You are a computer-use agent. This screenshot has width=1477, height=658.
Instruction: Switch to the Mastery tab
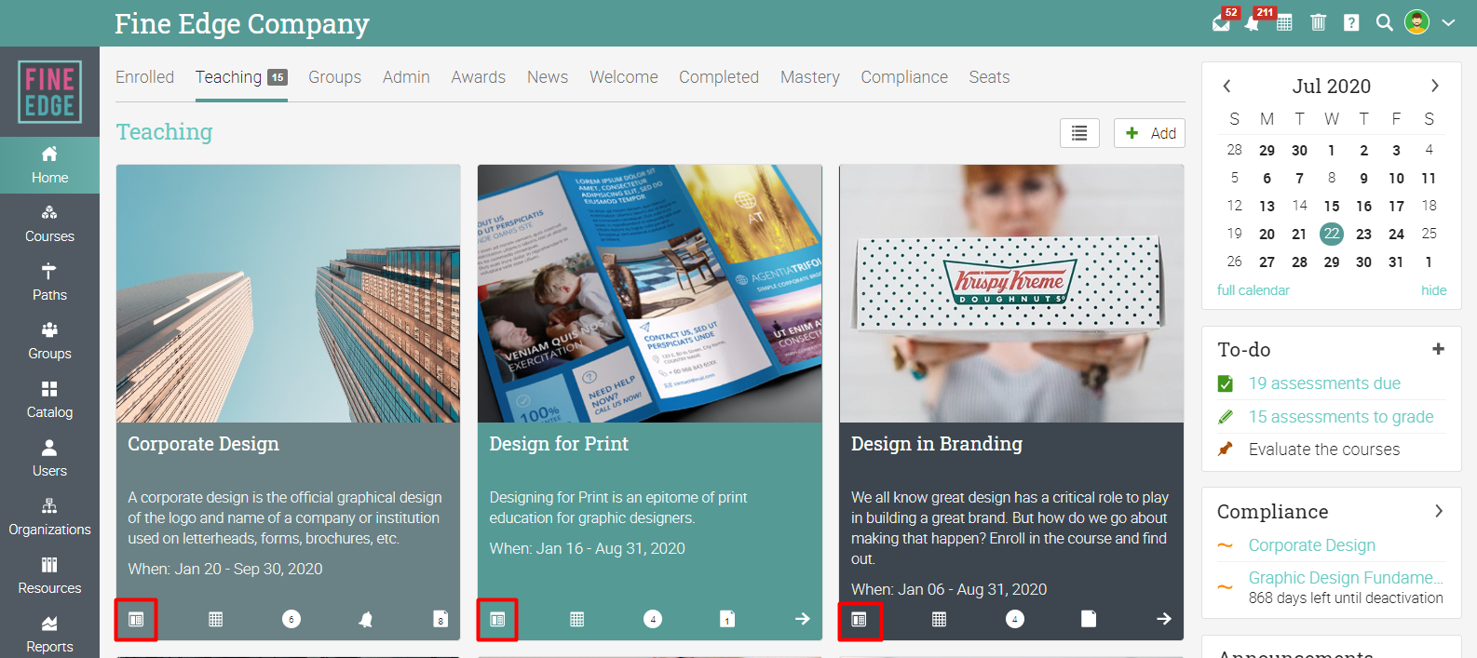point(810,77)
